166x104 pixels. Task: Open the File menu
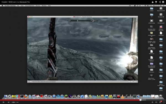tap(18, 6)
